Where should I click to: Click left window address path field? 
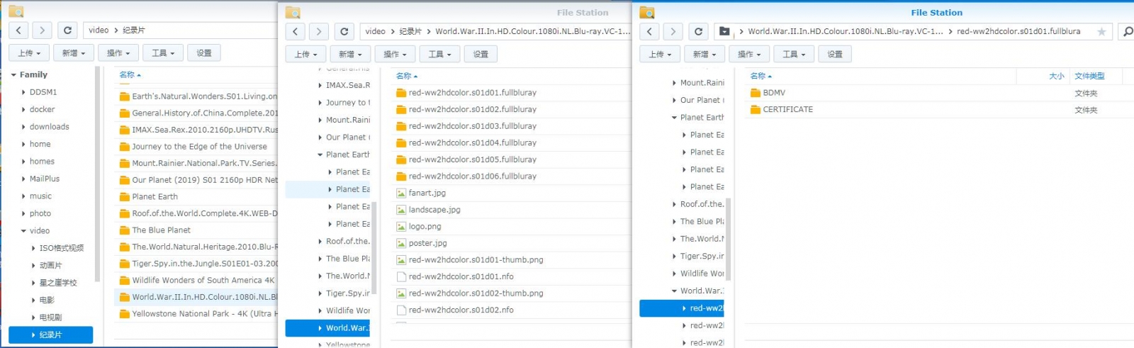tap(180, 30)
